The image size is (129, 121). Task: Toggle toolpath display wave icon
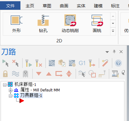(16, 73)
